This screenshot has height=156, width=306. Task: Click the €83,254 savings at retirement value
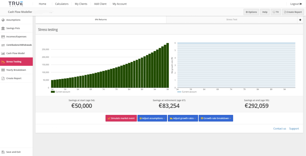pos(169,106)
